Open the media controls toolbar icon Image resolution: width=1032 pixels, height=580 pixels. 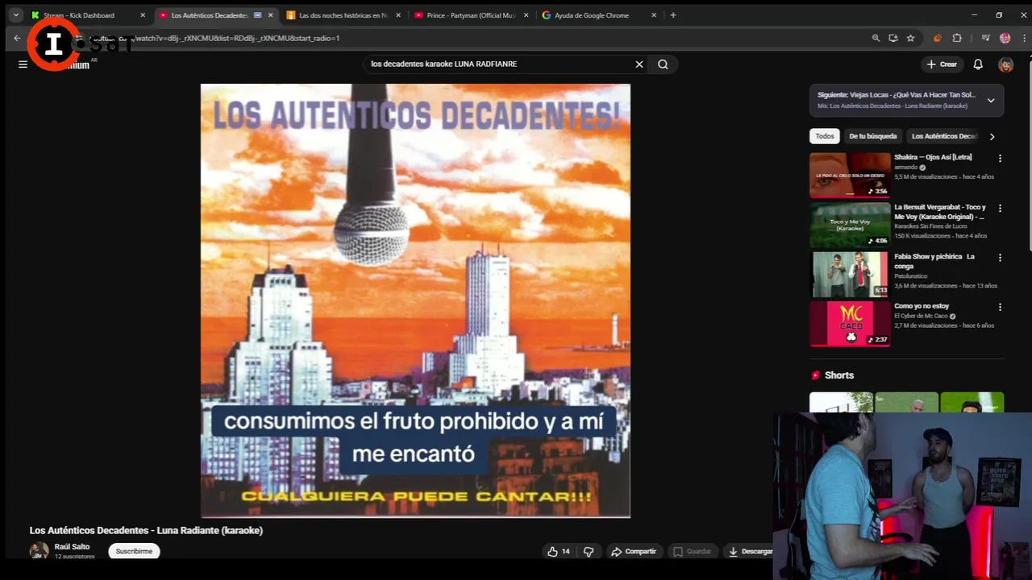click(x=985, y=38)
